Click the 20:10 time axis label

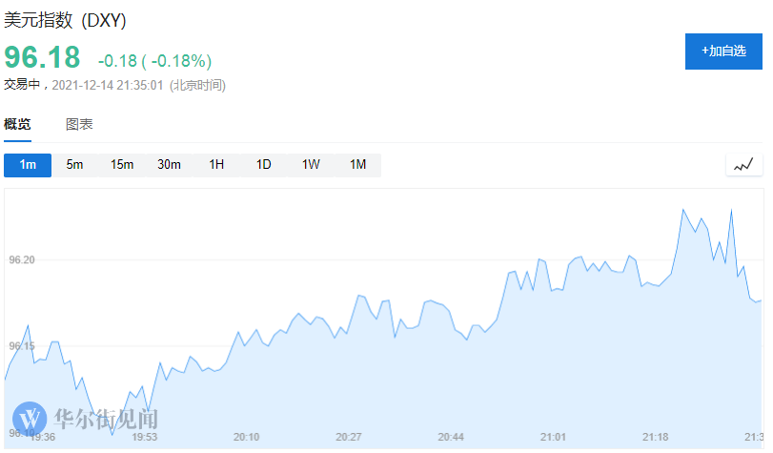click(247, 437)
